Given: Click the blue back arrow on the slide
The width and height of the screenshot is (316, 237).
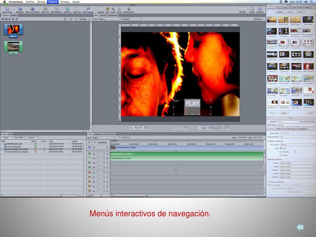Looking at the screenshot, I should click(300, 227).
